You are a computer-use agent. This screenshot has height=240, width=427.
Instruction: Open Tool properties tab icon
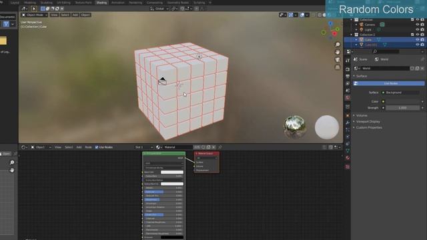(348, 61)
